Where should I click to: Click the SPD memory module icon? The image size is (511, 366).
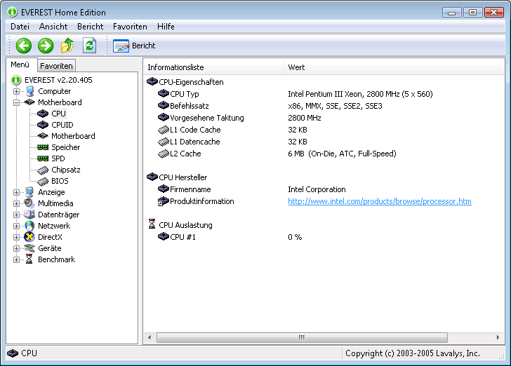pos(43,158)
